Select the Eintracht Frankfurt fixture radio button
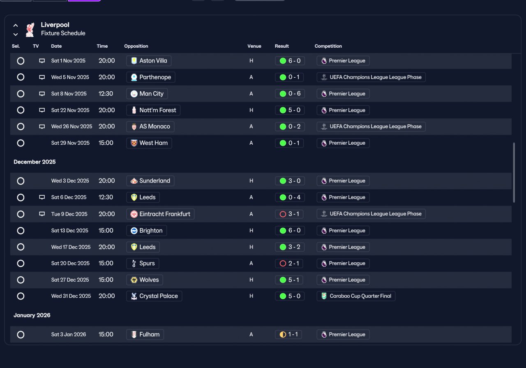This screenshot has width=526, height=368. (x=21, y=214)
